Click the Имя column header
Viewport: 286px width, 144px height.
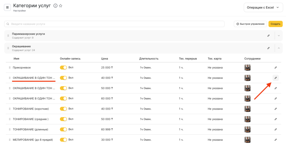pyautogui.click(x=16, y=59)
